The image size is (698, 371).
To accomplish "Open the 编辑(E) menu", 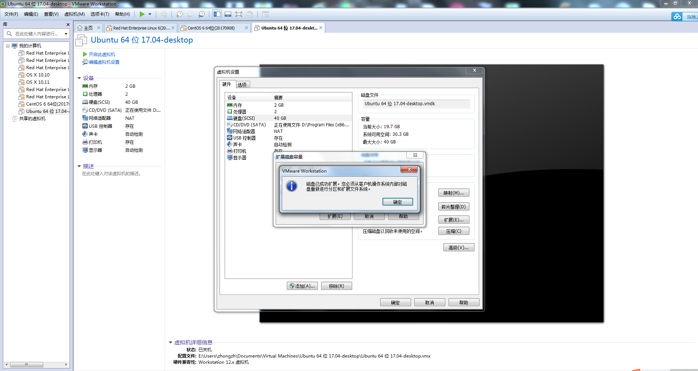I will (x=31, y=14).
